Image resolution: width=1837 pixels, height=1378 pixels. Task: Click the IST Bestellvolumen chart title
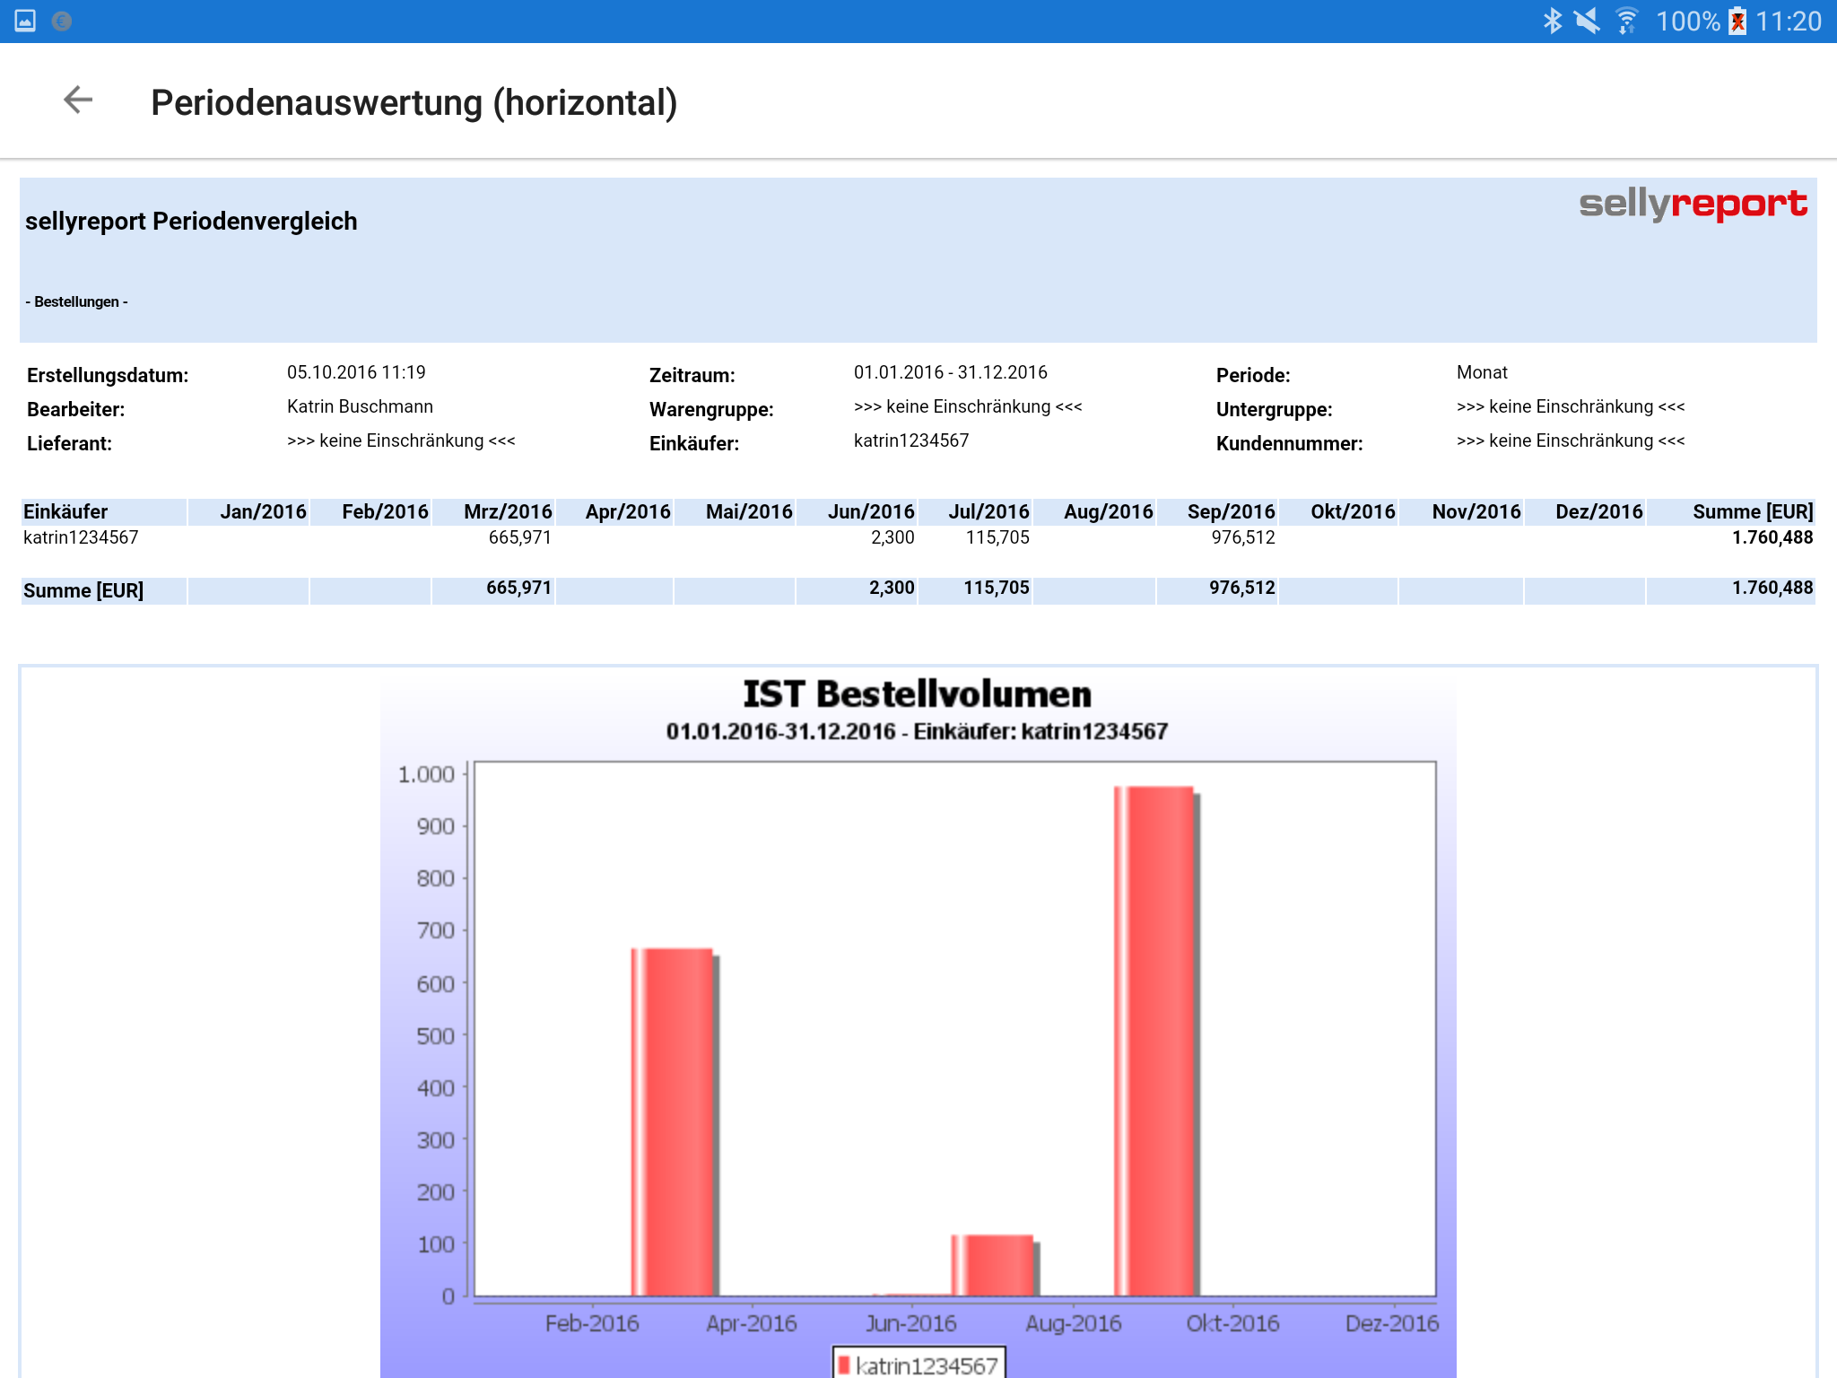[917, 694]
